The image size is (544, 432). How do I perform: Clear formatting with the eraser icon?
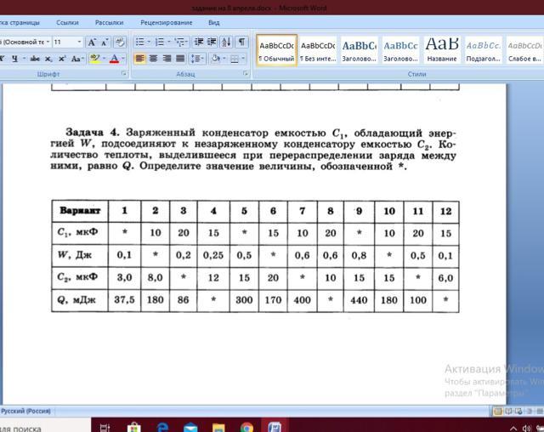120,43
